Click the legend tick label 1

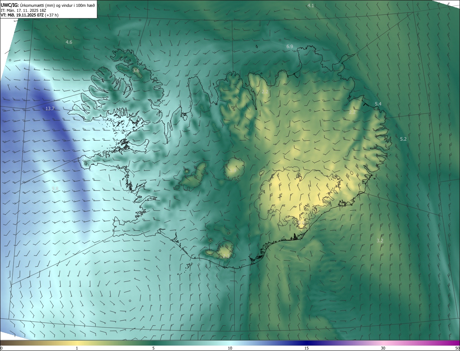pos(77,348)
